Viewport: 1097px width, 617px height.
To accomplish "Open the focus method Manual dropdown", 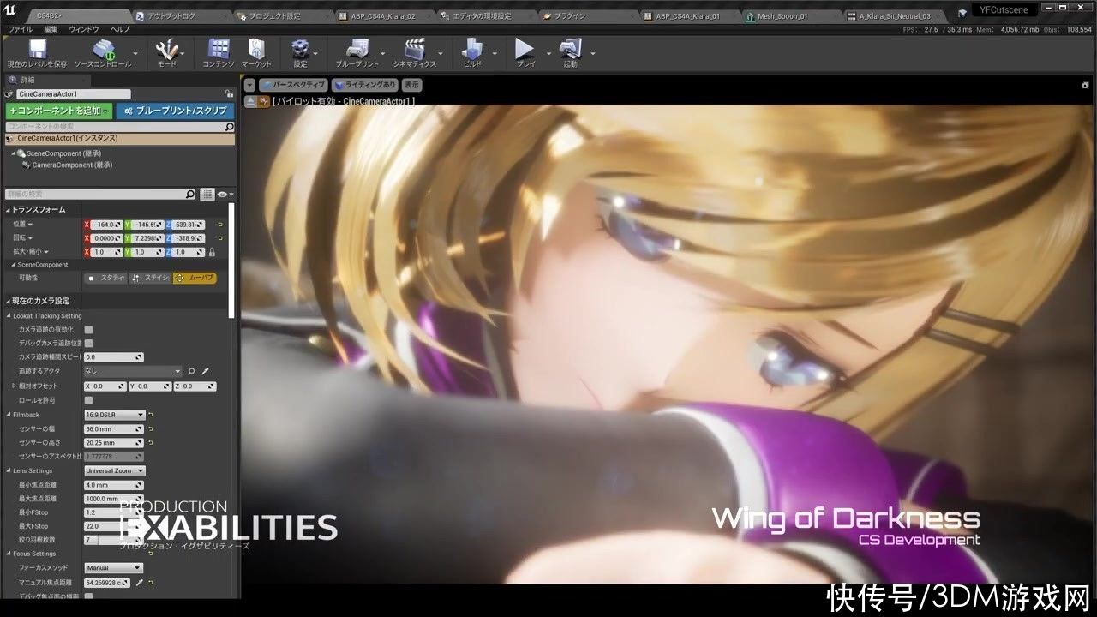I will (113, 567).
